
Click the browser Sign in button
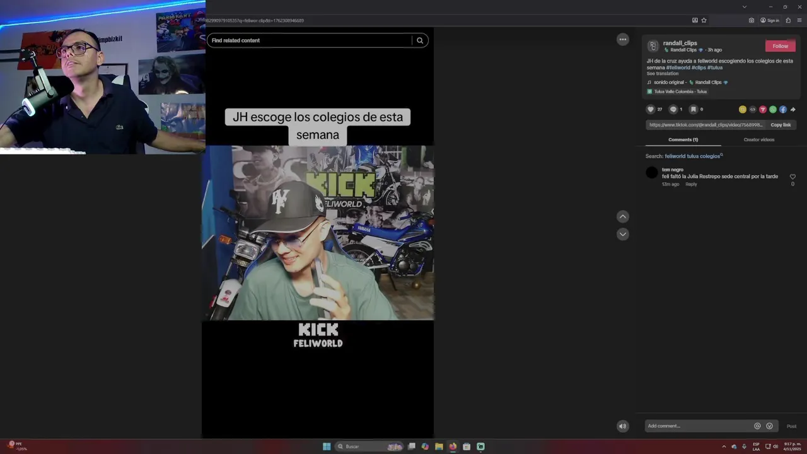pos(770,20)
